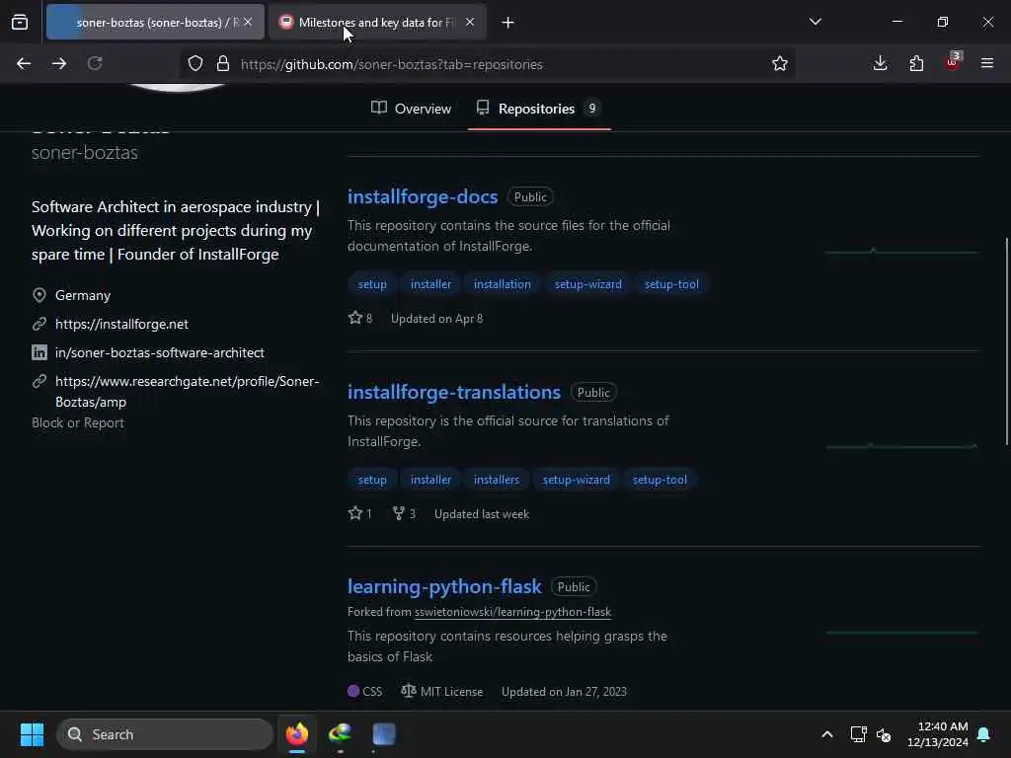Open the browser extensions menu

pos(916,63)
